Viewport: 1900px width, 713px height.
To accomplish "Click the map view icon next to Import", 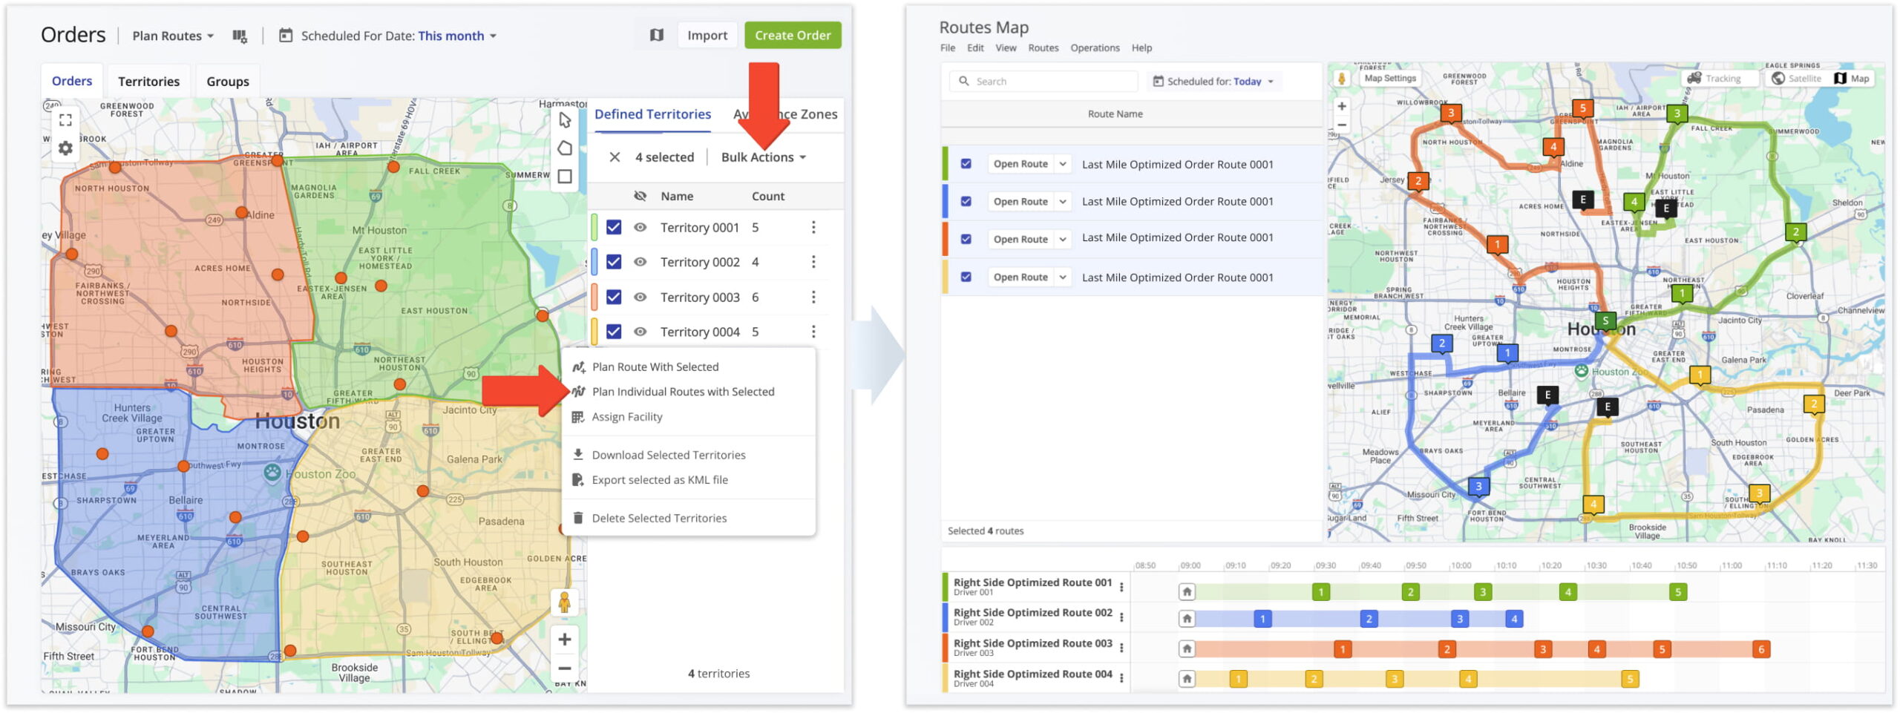I will click(656, 35).
